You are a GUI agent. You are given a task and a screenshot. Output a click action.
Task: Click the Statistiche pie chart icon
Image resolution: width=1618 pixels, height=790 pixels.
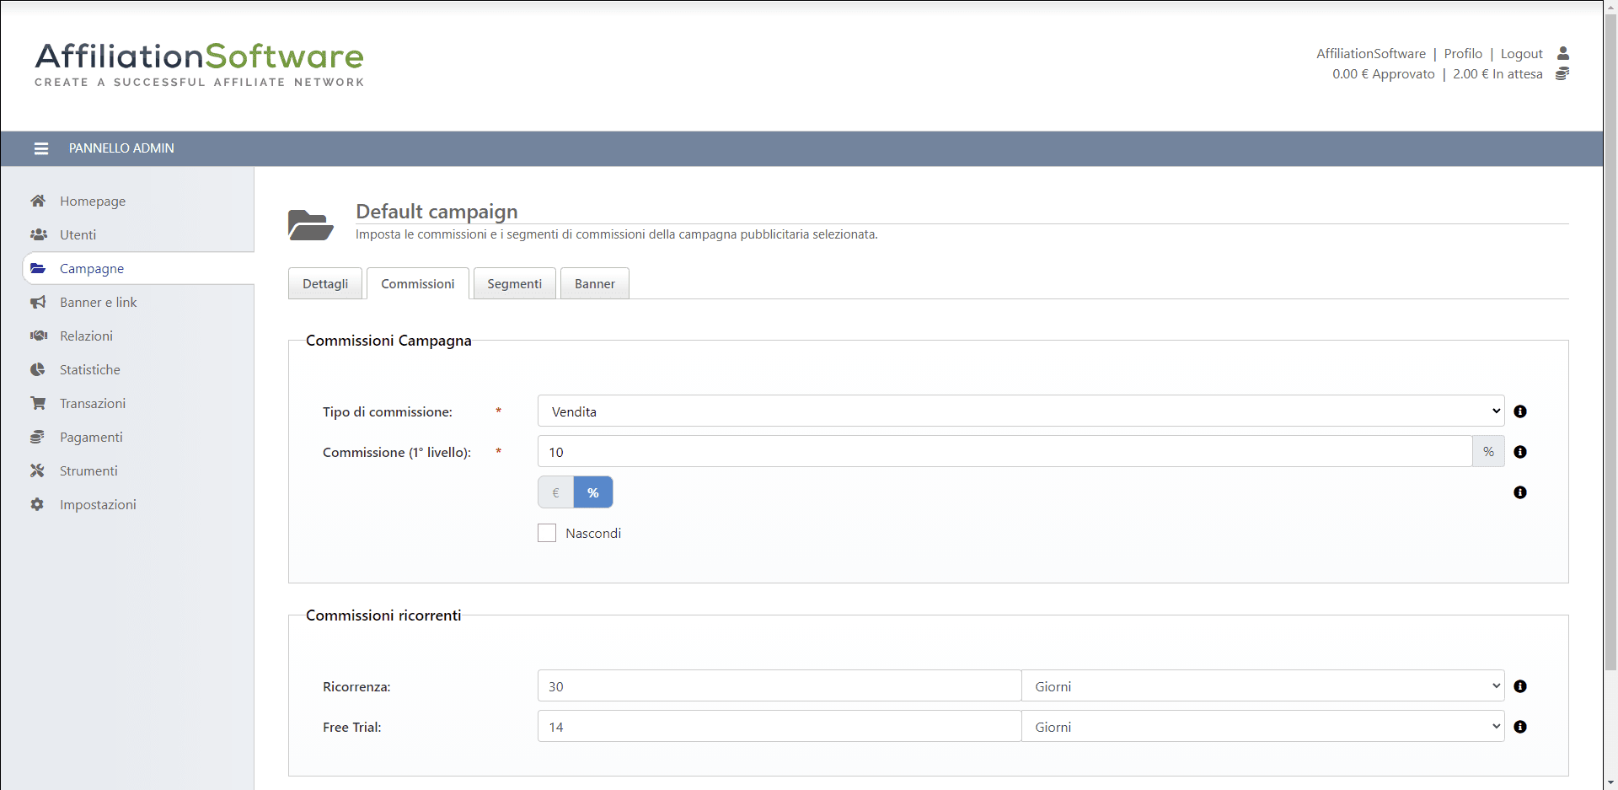click(x=38, y=369)
